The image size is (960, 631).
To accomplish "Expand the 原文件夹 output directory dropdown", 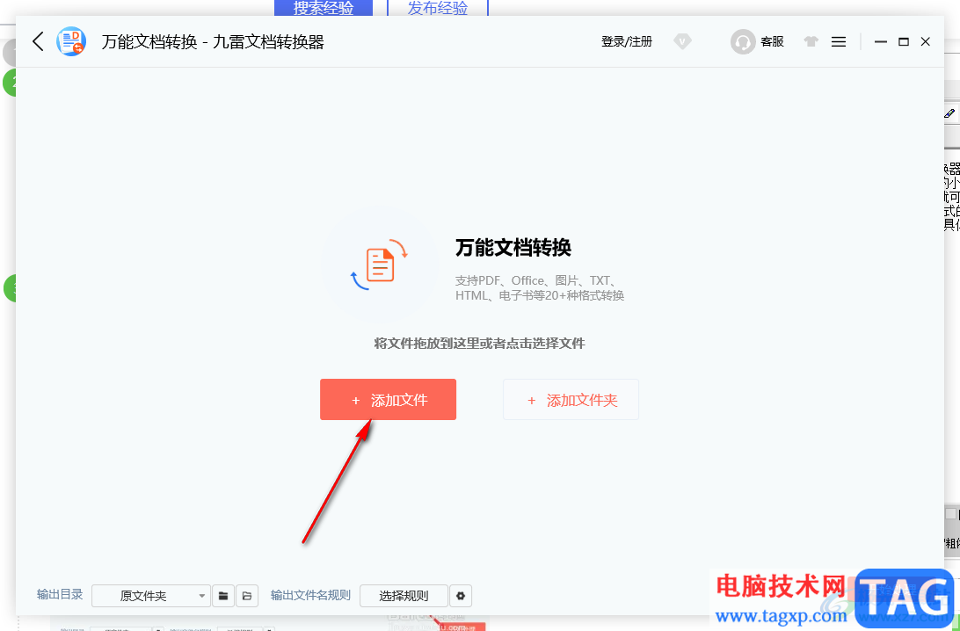I will pyautogui.click(x=150, y=596).
